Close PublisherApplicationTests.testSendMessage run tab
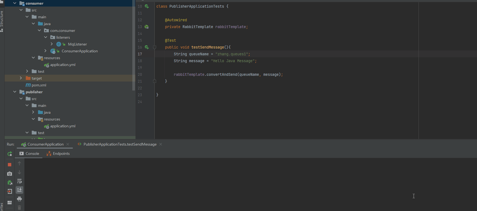Image resolution: width=477 pixels, height=211 pixels. point(161,144)
